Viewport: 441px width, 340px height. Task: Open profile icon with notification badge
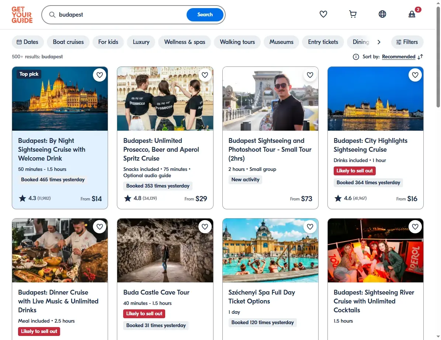click(412, 14)
